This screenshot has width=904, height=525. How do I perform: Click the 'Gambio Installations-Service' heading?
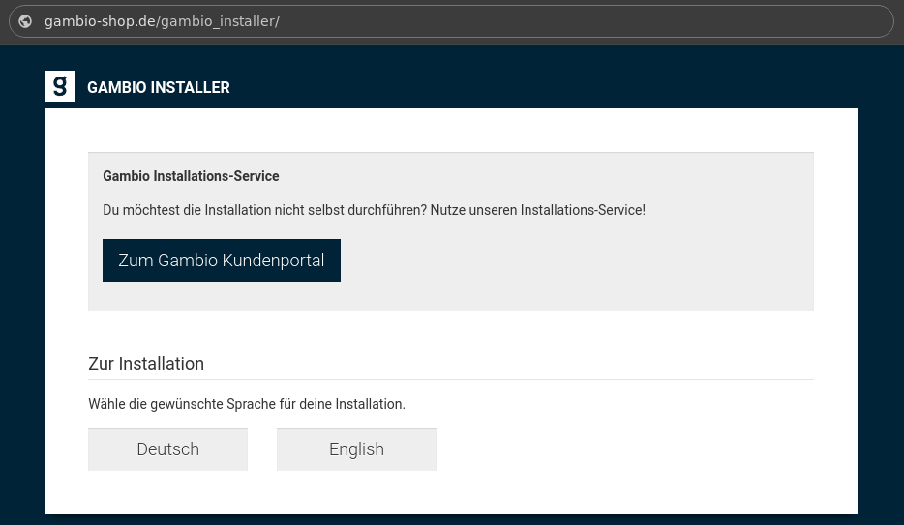[x=191, y=176]
